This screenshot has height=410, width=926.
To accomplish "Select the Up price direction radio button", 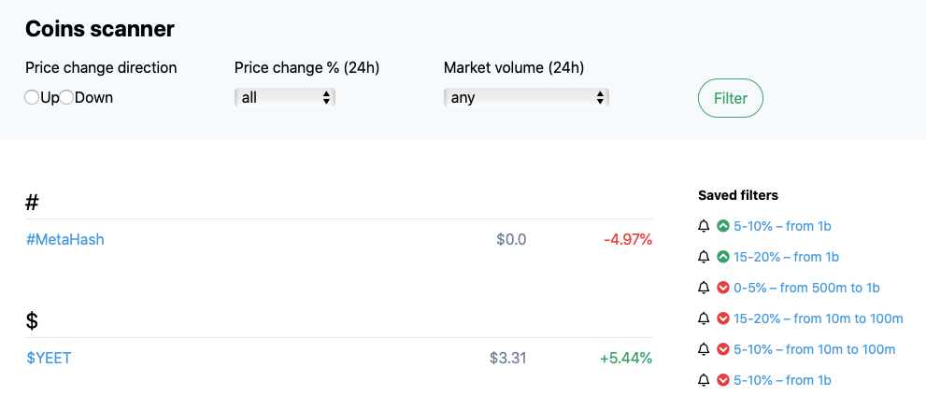I will tap(32, 97).
